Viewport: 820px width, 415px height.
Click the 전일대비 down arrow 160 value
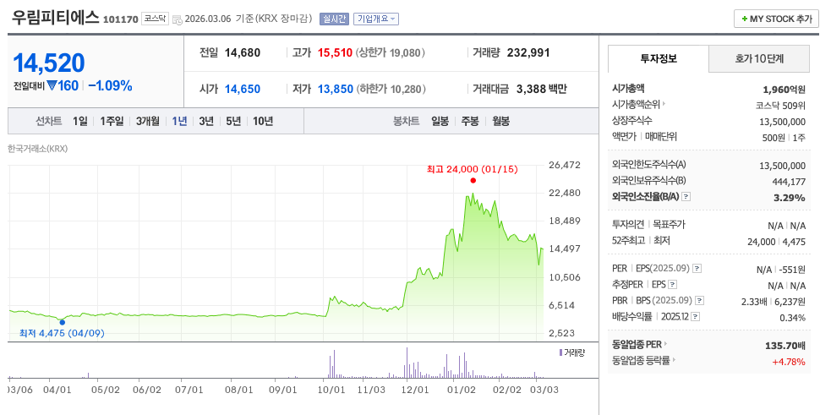point(63,85)
